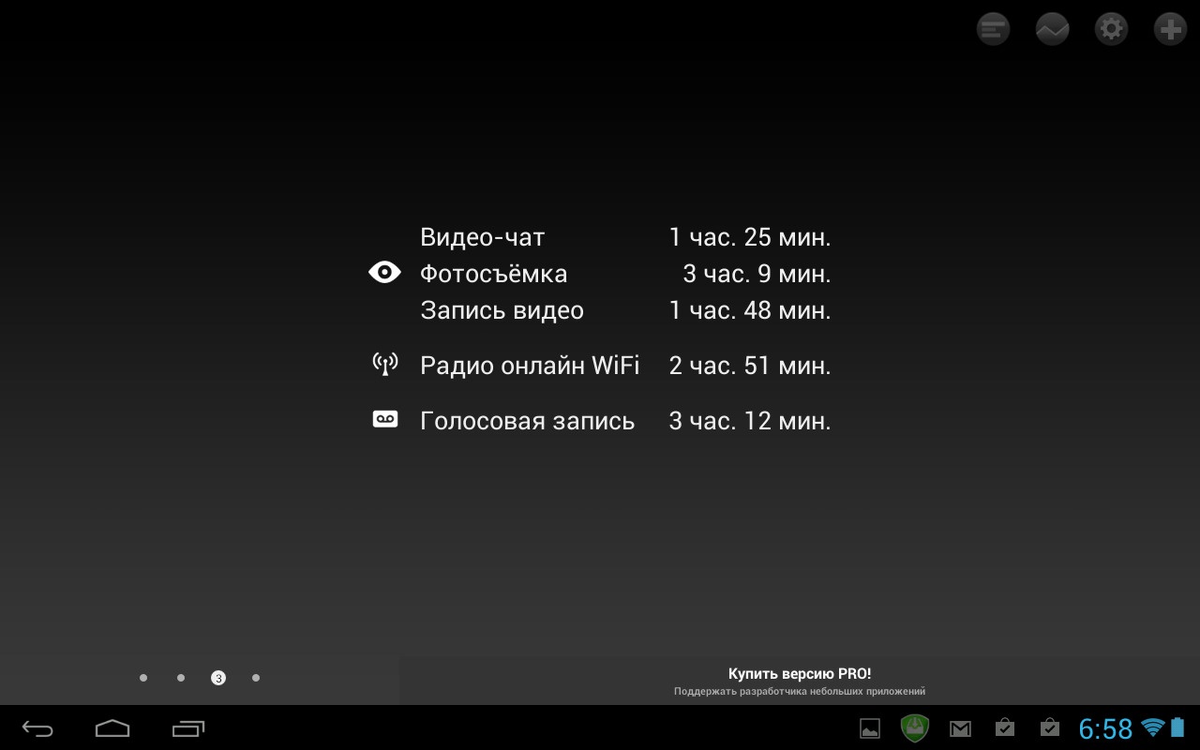Tap the voicemail tape icon
Screen dimensions: 1200x750
click(x=384, y=419)
